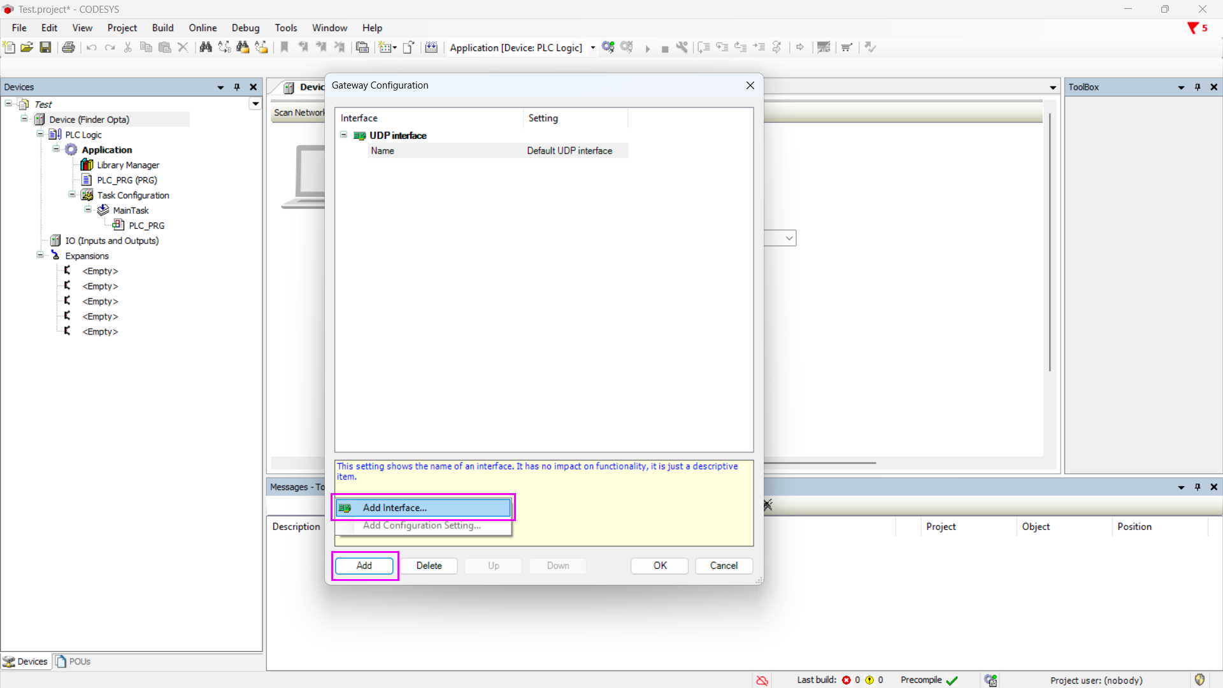This screenshot has height=688, width=1223.
Task: Click OK in Gateway Configuration
Action: (x=659, y=566)
